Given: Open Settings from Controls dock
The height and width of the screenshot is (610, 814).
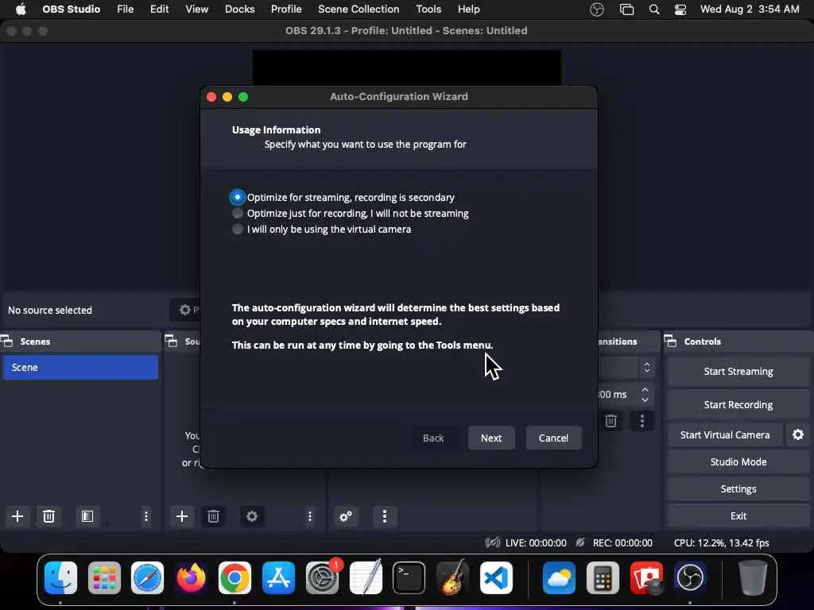Looking at the screenshot, I should (738, 488).
